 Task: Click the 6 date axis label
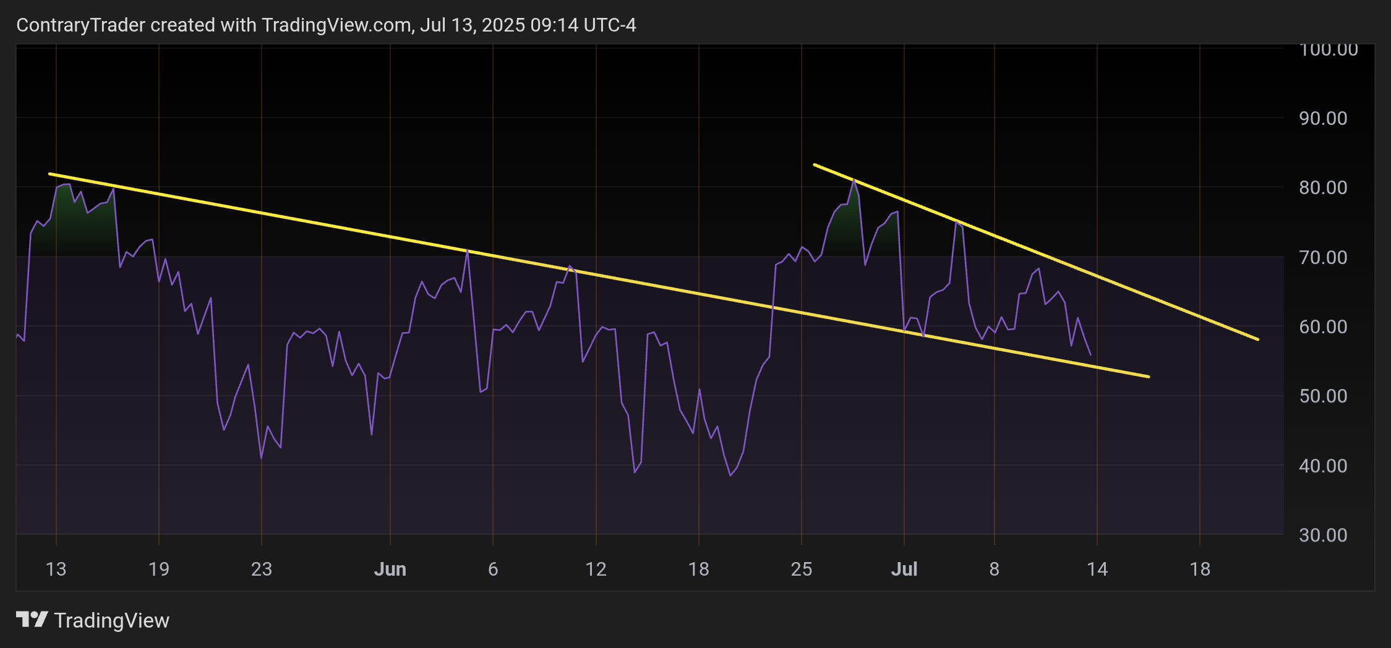click(493, 569)
